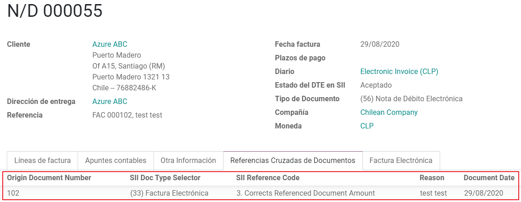
Task: Sort by SII Doc Type Selector column
Action: pyautogui.click(x=165, y=178)
